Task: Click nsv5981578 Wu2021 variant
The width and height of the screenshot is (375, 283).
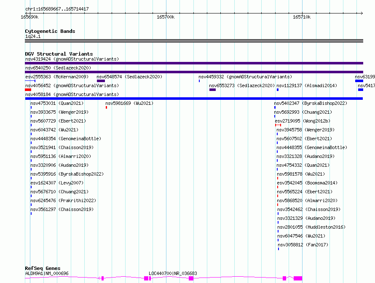Action: pos(301,174)
